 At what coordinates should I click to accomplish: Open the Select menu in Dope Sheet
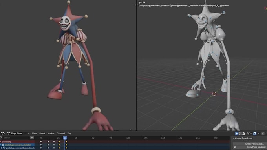tap(42, 134)
